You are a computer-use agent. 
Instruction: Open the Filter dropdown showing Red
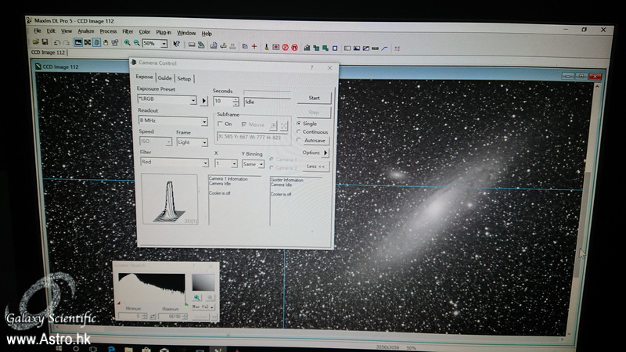[x=205, y=163]
